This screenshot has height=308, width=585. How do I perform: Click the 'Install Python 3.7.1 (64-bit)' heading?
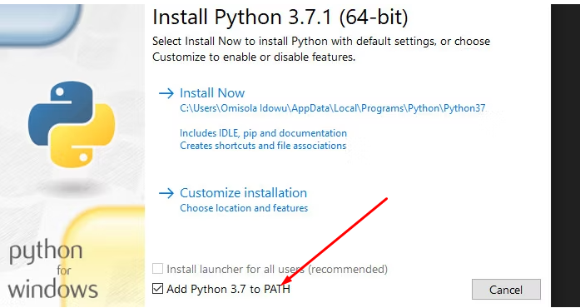tap(280, 17)
